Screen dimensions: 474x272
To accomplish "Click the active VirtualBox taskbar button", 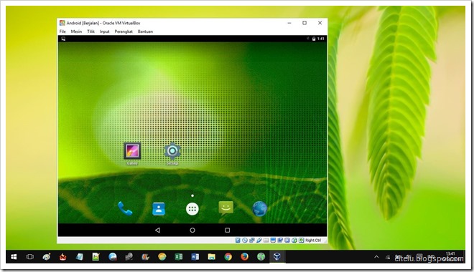I will point(277,257).
